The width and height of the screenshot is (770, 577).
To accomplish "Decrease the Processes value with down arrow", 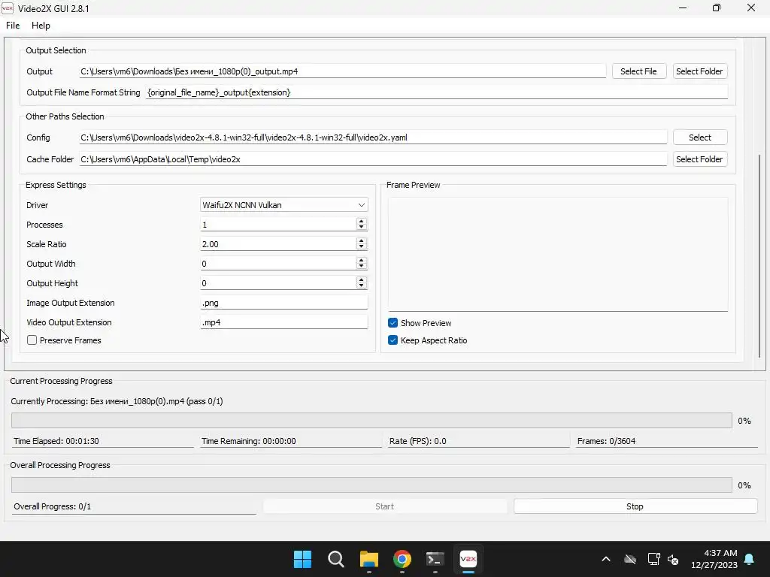I will coord(362,227).
